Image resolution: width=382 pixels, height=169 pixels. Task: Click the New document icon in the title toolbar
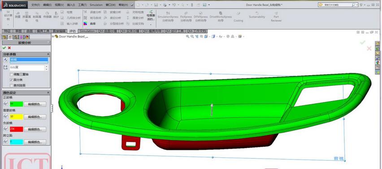coord(138,5)
